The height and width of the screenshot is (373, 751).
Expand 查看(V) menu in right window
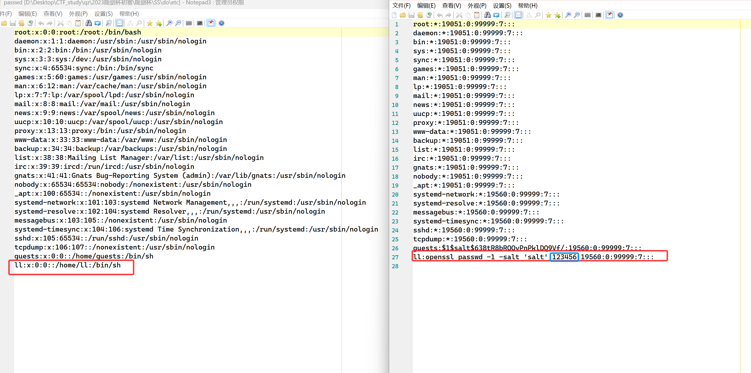click(451, 5)
